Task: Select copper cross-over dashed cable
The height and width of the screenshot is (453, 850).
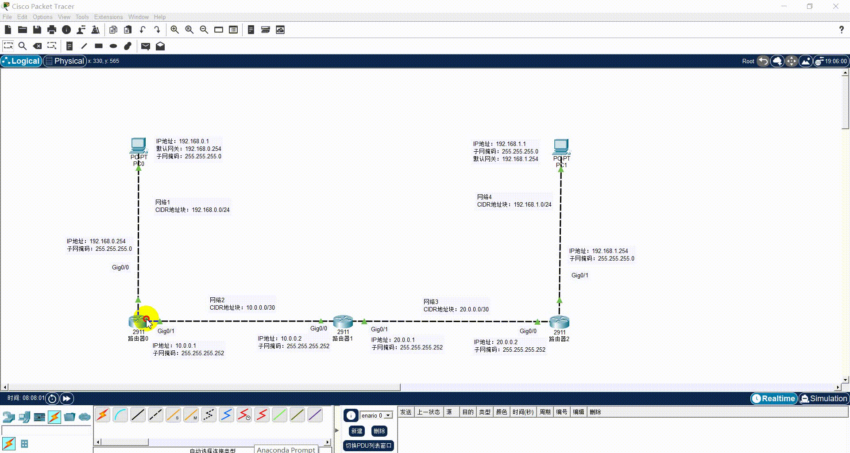Action: click(x=156, y=415)
